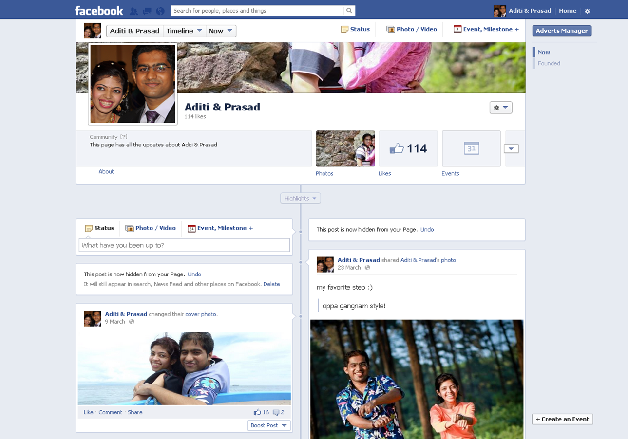The width and height of the screenshot is (628, 439).
Task: Click the profile thumbnail beside Aditi & Prasad in the top bar
Action: pyautogui.click(x=500, y=11)
